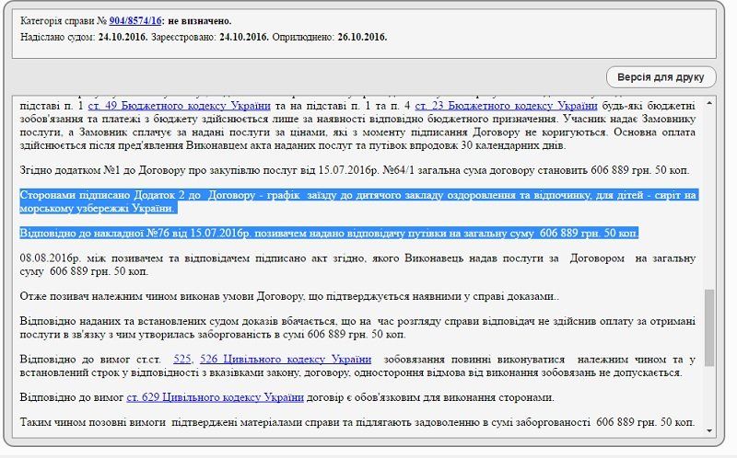The width and height of the screenshot is (737, 458).
Task: Click the highlighted sentence about накладної №76
Action: coord(329,234)
